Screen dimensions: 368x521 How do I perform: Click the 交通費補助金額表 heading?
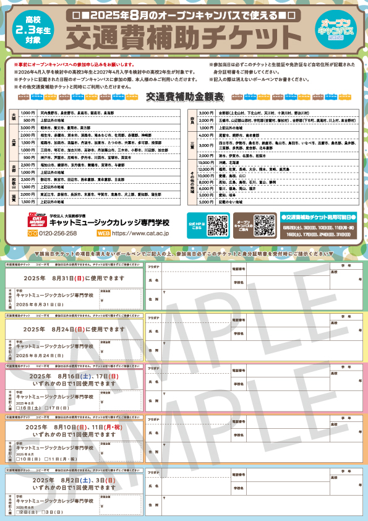click(185, 97)
